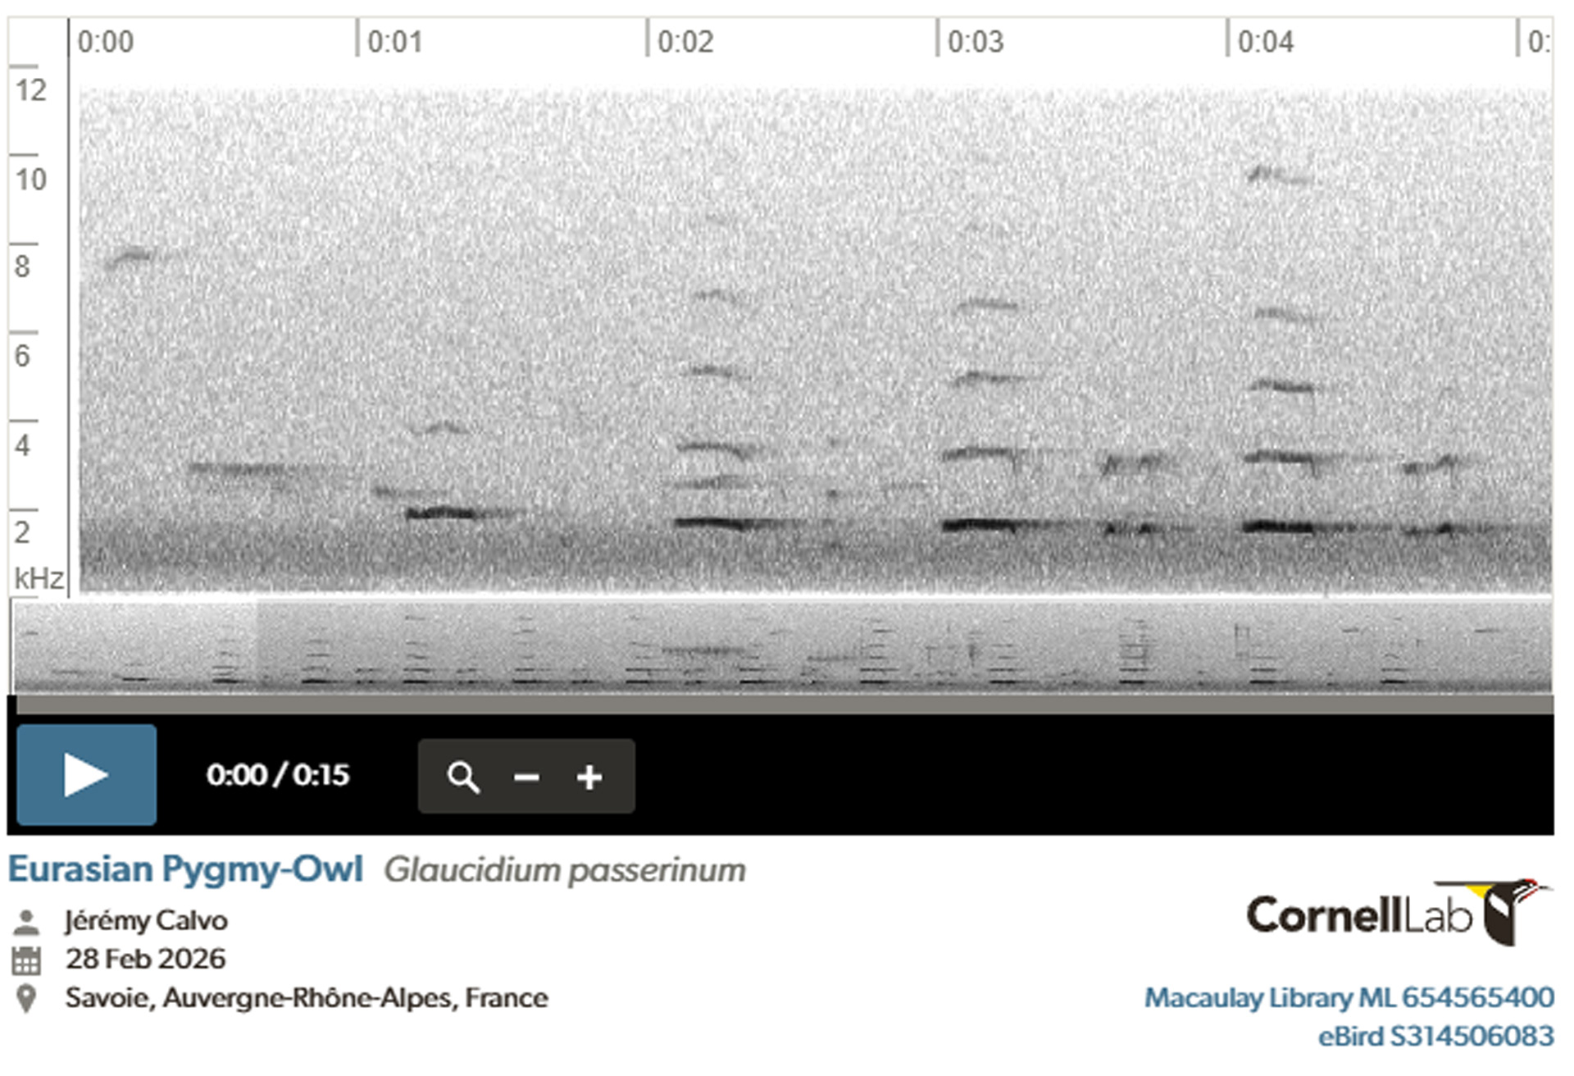This screenshot has width=1574, height=1076.
Task: Open the Eurasian Pygmy-Owl species link
Action: tap(185, 869)
